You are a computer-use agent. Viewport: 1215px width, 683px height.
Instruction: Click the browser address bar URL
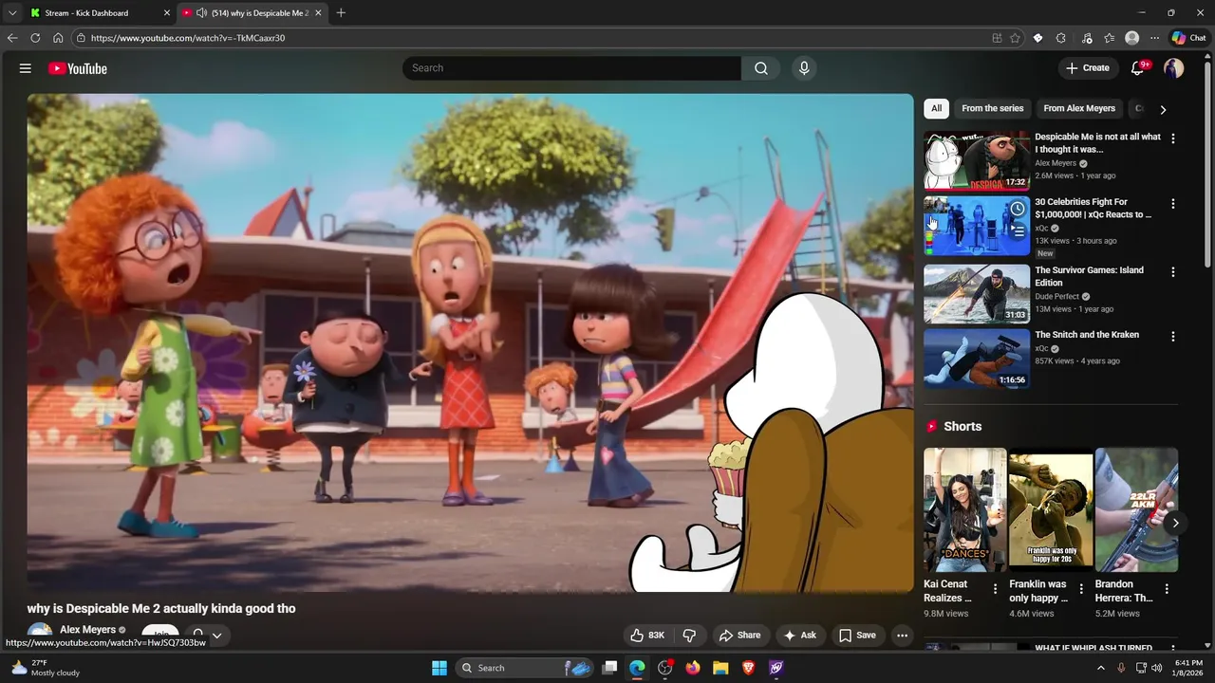click(188, 38)
